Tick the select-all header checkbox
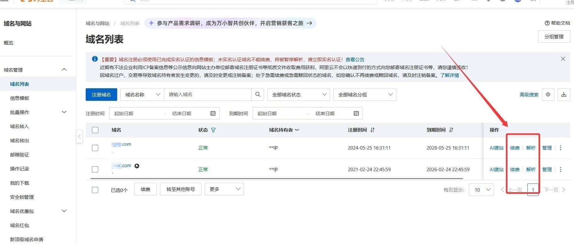Screen dimensions: 574x245 (x=95, y=130)
